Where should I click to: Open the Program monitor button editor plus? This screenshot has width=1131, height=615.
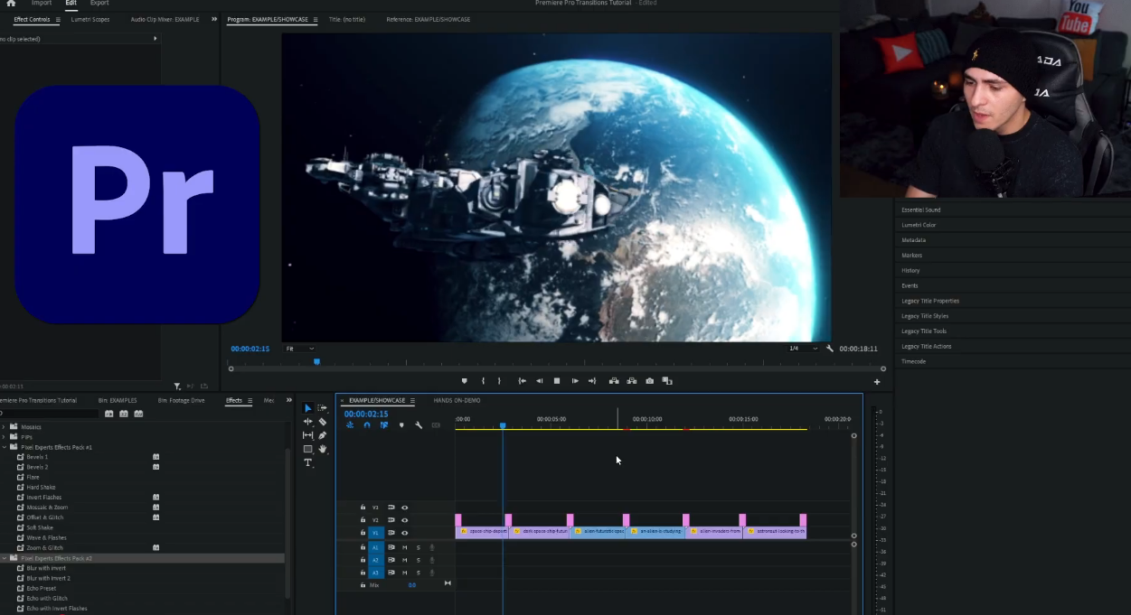click(877, 382)
